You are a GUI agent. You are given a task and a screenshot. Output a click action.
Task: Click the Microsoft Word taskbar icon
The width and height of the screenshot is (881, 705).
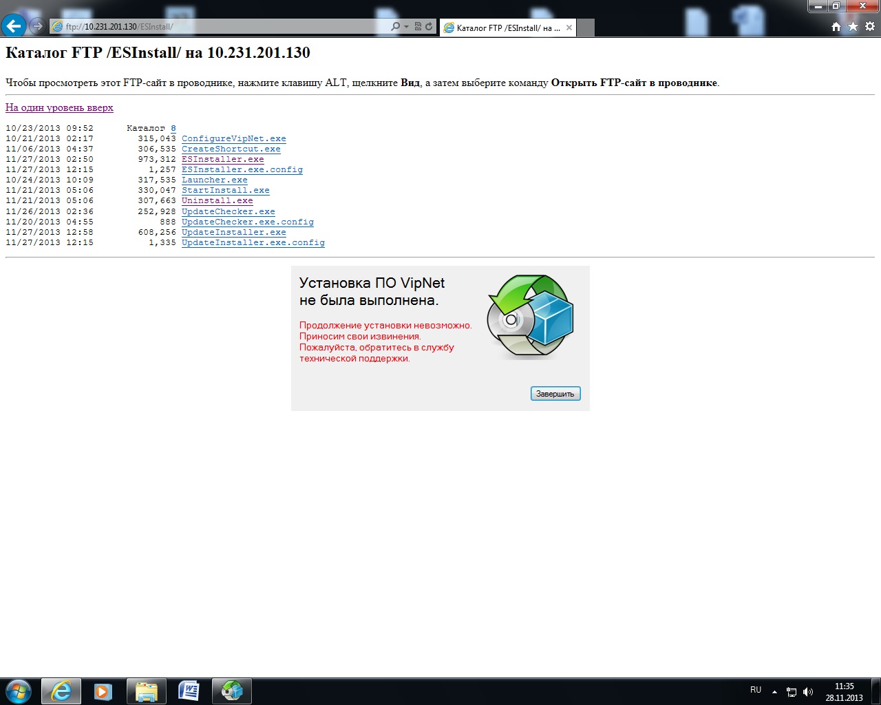(189, 691)
